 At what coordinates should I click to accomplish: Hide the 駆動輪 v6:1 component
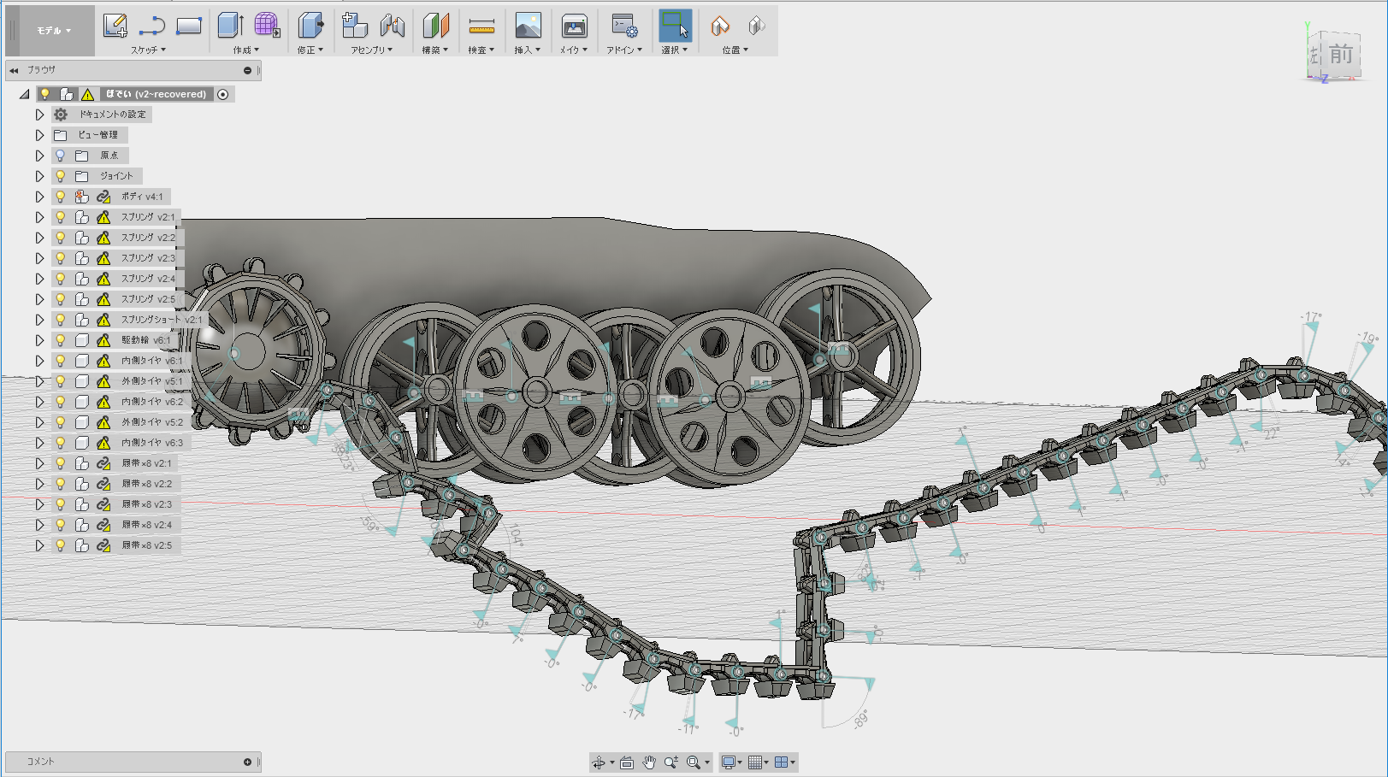pyautogui.click(x=60, y=340)
